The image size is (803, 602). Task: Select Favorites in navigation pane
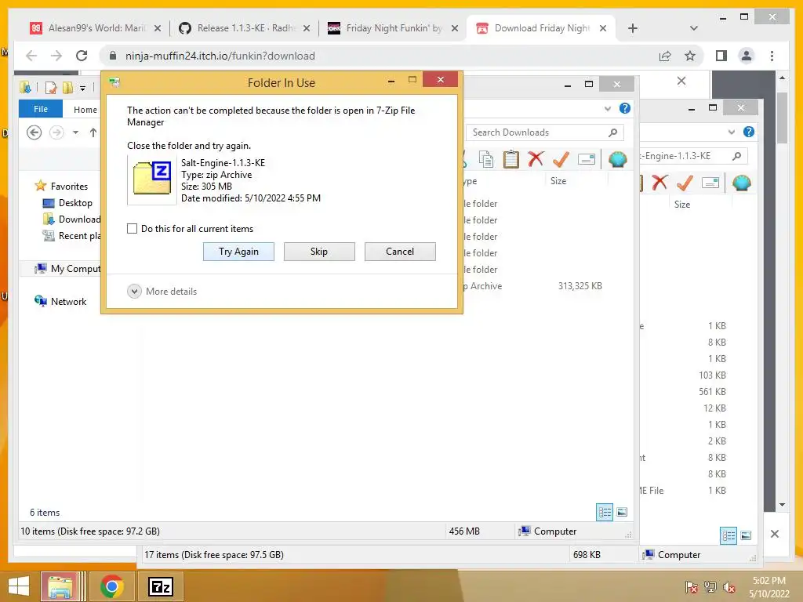61,187
